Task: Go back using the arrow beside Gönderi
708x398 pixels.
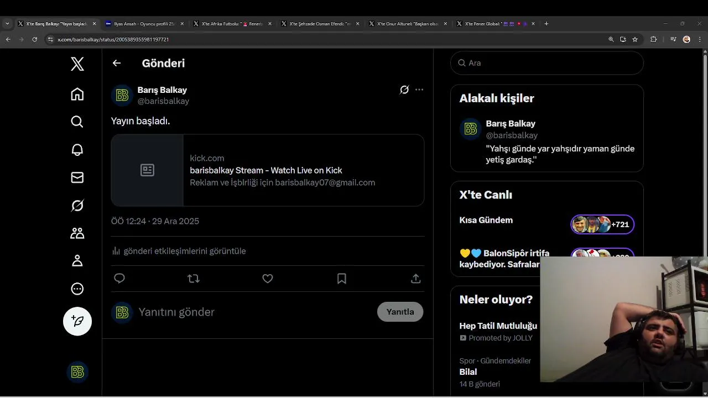Action: [117, 63]
